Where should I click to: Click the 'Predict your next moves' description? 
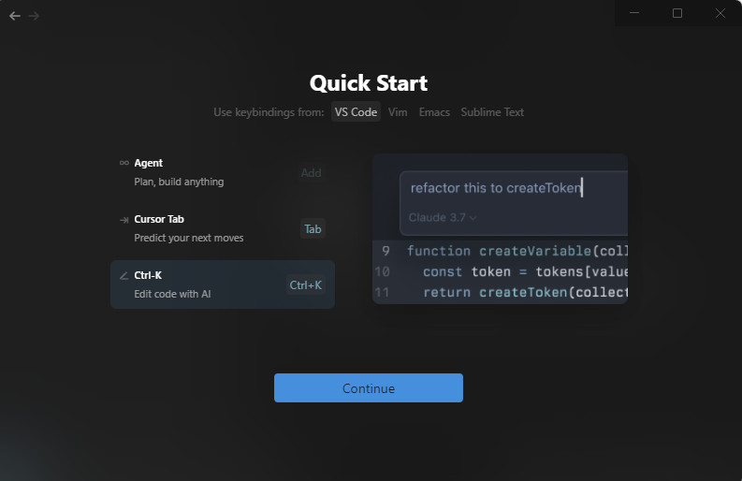point(189,238)
